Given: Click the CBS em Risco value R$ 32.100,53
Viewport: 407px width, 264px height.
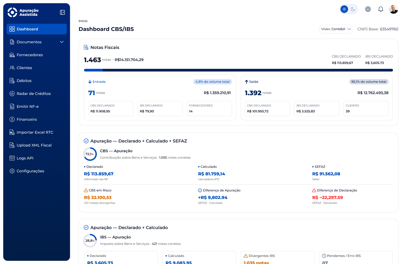Looking at the screenshot, I should (x=98, y=198).
